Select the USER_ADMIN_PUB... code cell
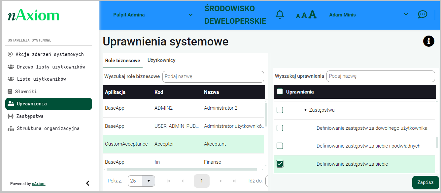The image size is (441, 193). 177,126
